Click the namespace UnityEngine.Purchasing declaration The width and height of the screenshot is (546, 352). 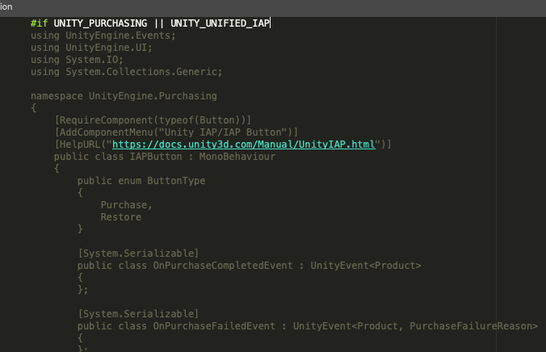coord(124,96)
